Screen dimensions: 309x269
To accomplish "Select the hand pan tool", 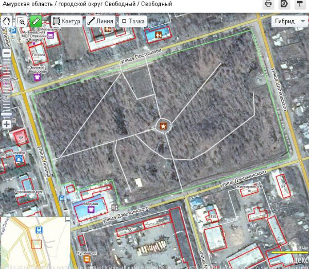I will pos(7,22).
